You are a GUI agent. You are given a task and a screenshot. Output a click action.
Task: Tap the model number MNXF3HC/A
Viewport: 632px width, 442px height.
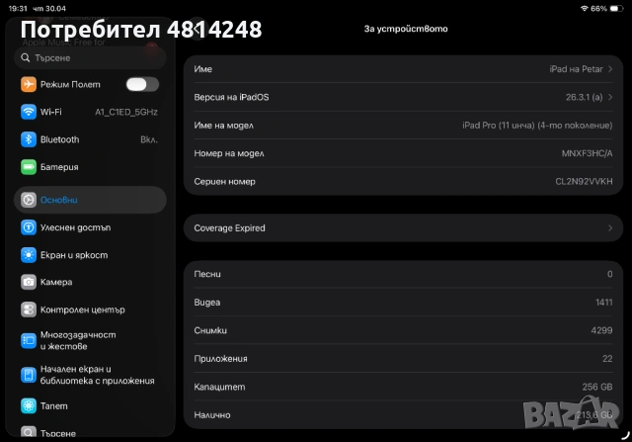click(x=587, y=153)
